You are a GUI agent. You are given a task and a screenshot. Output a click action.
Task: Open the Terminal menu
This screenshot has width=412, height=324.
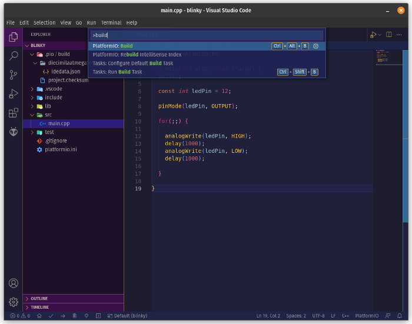tap(111, 22)
